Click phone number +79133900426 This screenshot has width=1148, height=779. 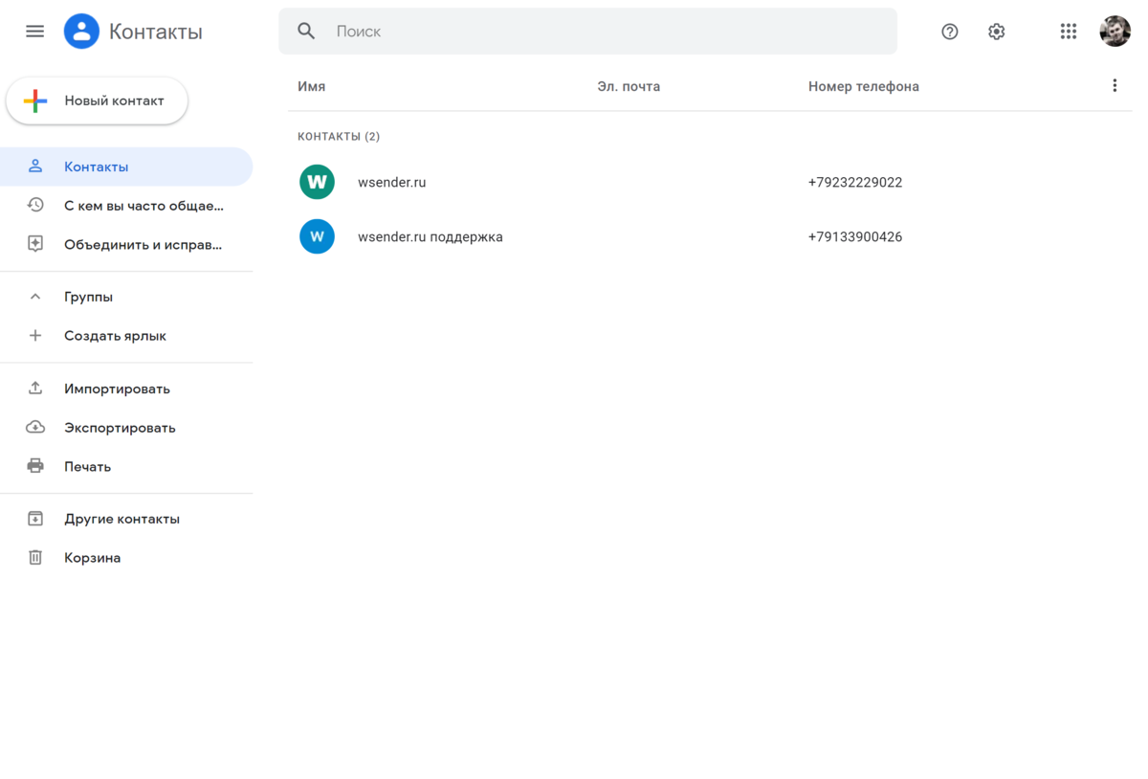(x=855, y=236)
